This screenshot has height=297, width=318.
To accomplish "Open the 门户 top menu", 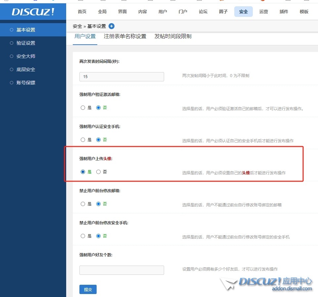I will click(x=183, y=12).
